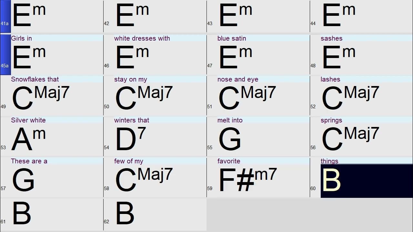Select the D7 chord in bar 54
413x232 pixels.
pos(130,139)
